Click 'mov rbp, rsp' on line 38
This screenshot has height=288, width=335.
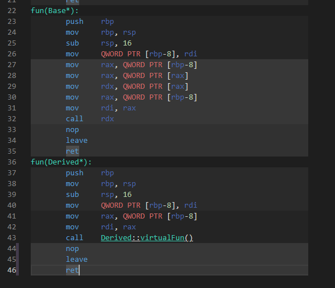coord(101,184)
